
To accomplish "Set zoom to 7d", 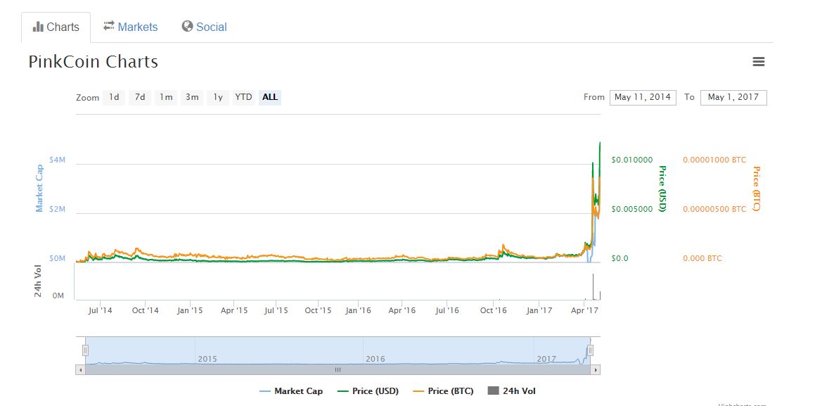I will coord(140,97).
